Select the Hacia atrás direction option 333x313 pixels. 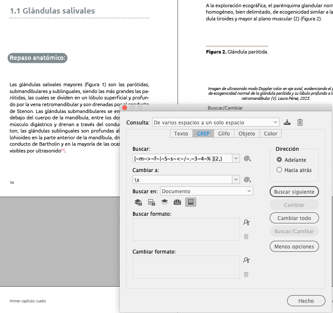point(279,170)
